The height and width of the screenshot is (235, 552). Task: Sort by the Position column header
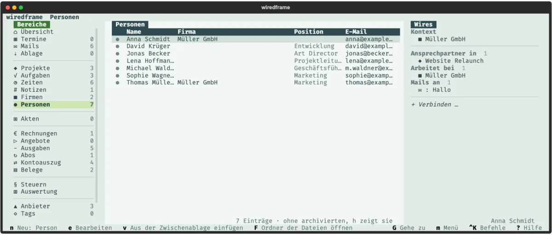[309, 32]
